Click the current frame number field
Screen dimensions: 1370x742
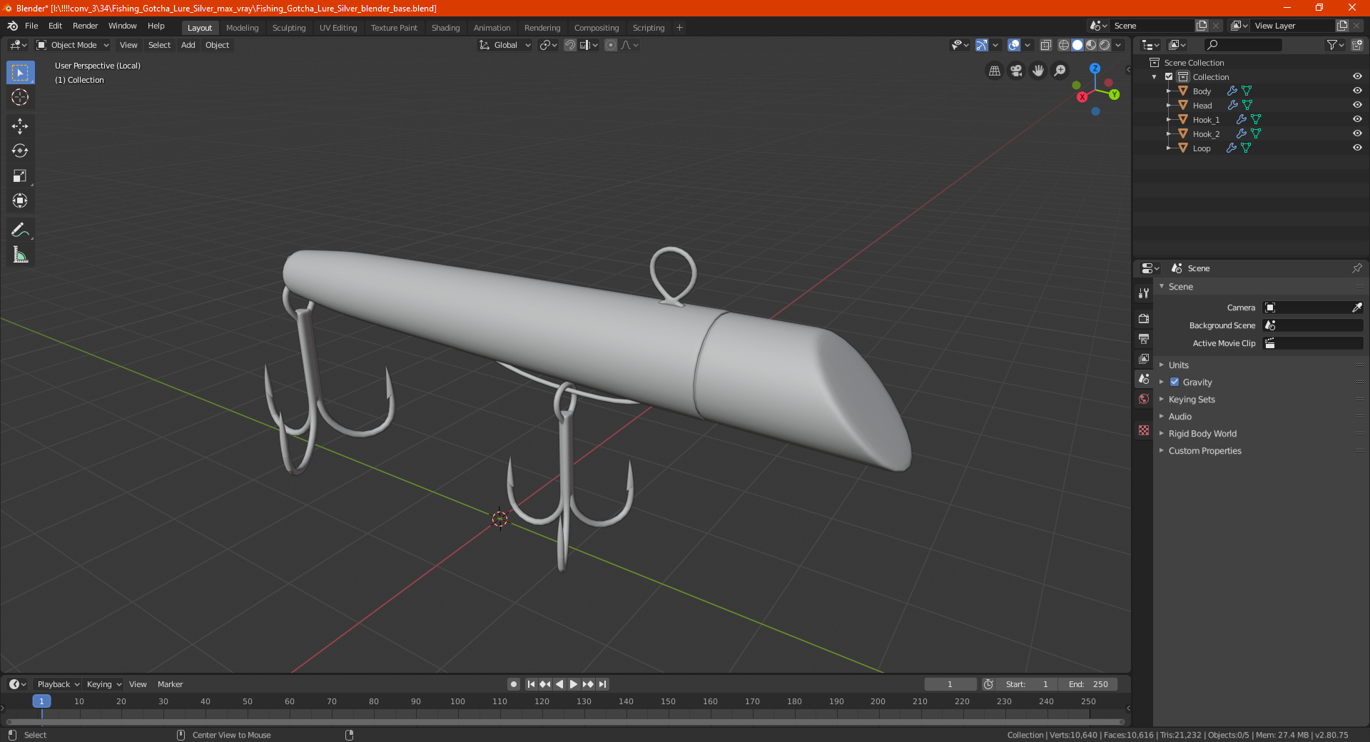point(950,684)
